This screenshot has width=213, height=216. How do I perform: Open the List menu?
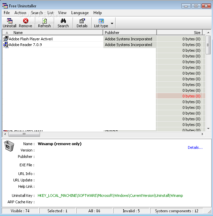click(x=50, y=13)
